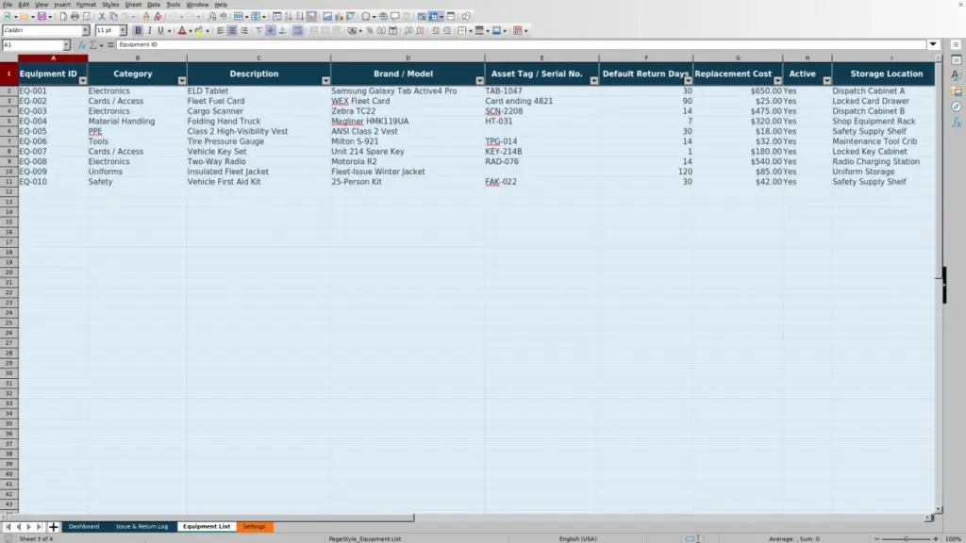Image resolution: width=966 pixels, height=543 pixels.
Task: Open the Sheet menu
Action: [133, 5]
